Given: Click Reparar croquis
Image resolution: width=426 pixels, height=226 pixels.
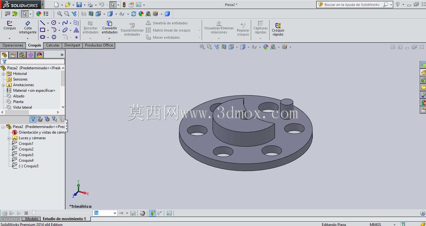Looking at the screenshot, I should [243, 29].
